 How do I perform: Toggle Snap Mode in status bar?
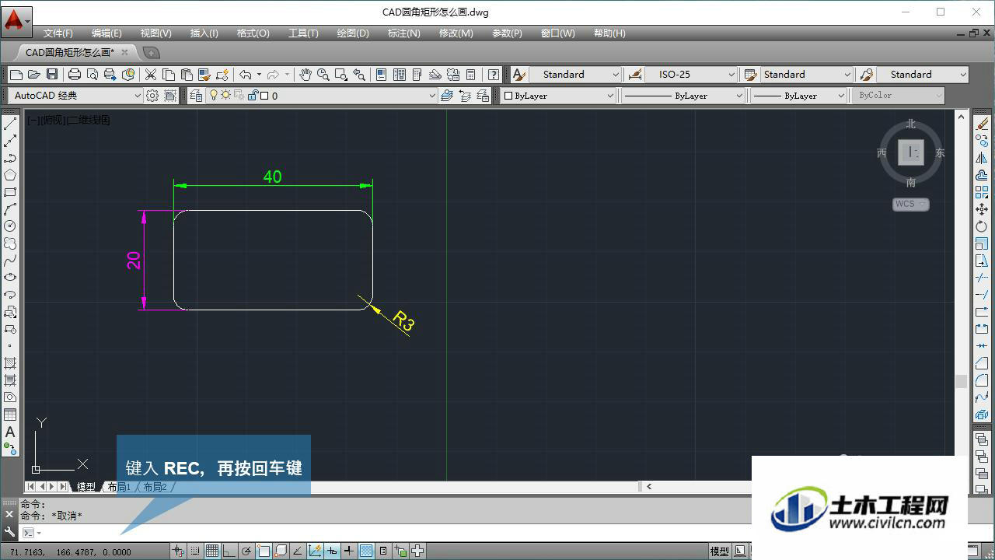point(195,551)
